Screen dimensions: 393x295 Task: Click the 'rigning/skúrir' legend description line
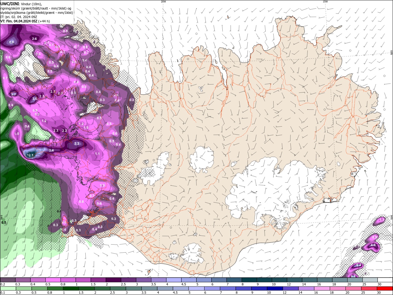[36, 8]
